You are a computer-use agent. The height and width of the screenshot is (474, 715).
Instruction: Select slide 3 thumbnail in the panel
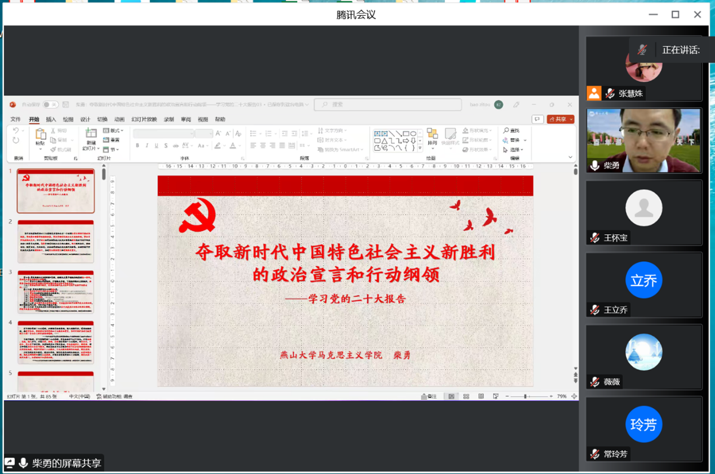(56, 292)
